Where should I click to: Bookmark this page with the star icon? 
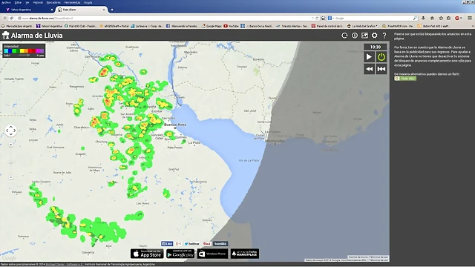point(441,18)
